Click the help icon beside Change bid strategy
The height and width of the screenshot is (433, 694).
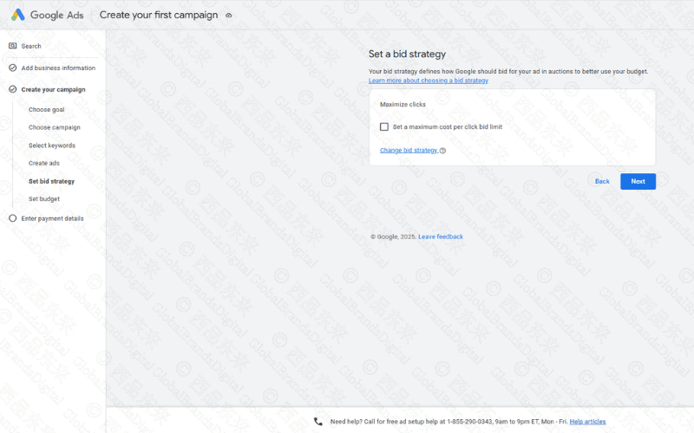pos(442,151)
